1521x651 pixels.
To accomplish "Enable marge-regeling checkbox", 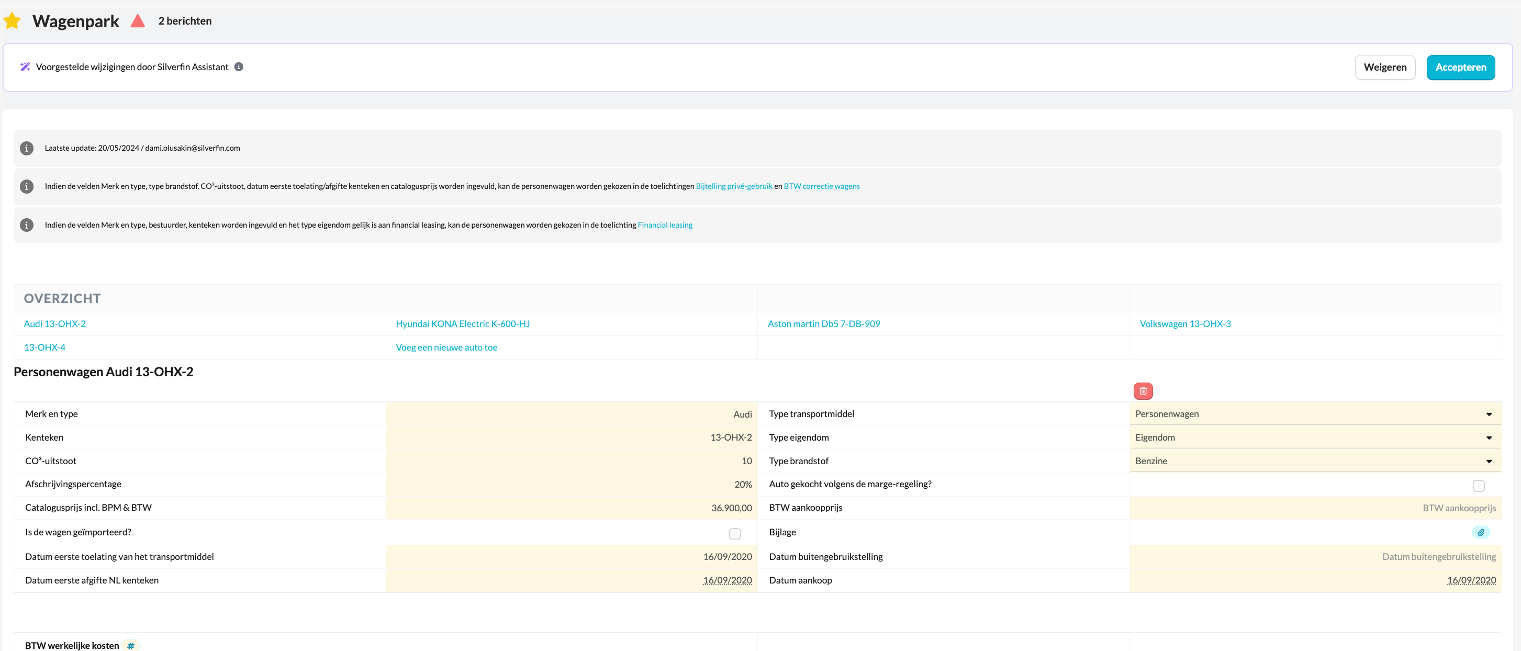I will [x=1478, y=486].
